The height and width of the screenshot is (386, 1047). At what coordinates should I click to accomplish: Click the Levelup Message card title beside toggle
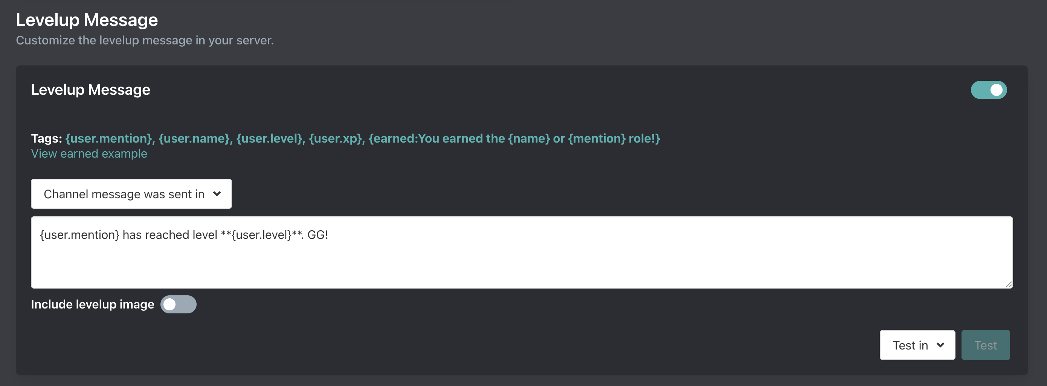91,90
